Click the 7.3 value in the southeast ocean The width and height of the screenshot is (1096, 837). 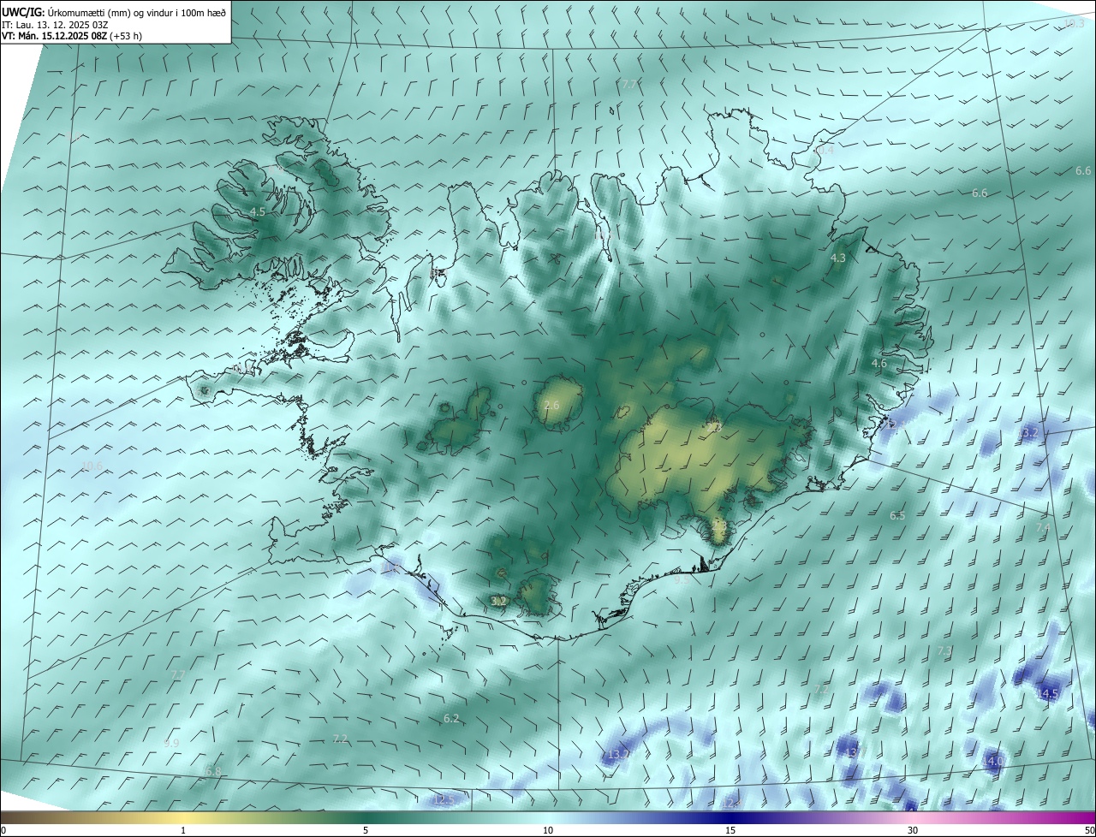point(944,651)
